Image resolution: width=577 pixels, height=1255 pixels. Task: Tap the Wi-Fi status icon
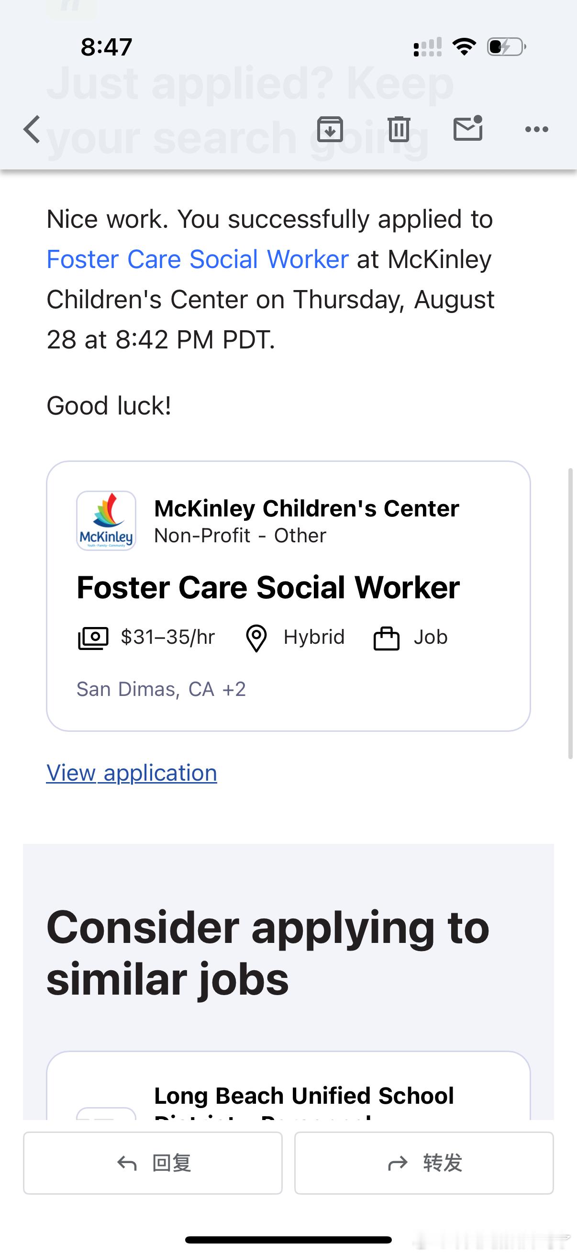[x=464, y=47]
